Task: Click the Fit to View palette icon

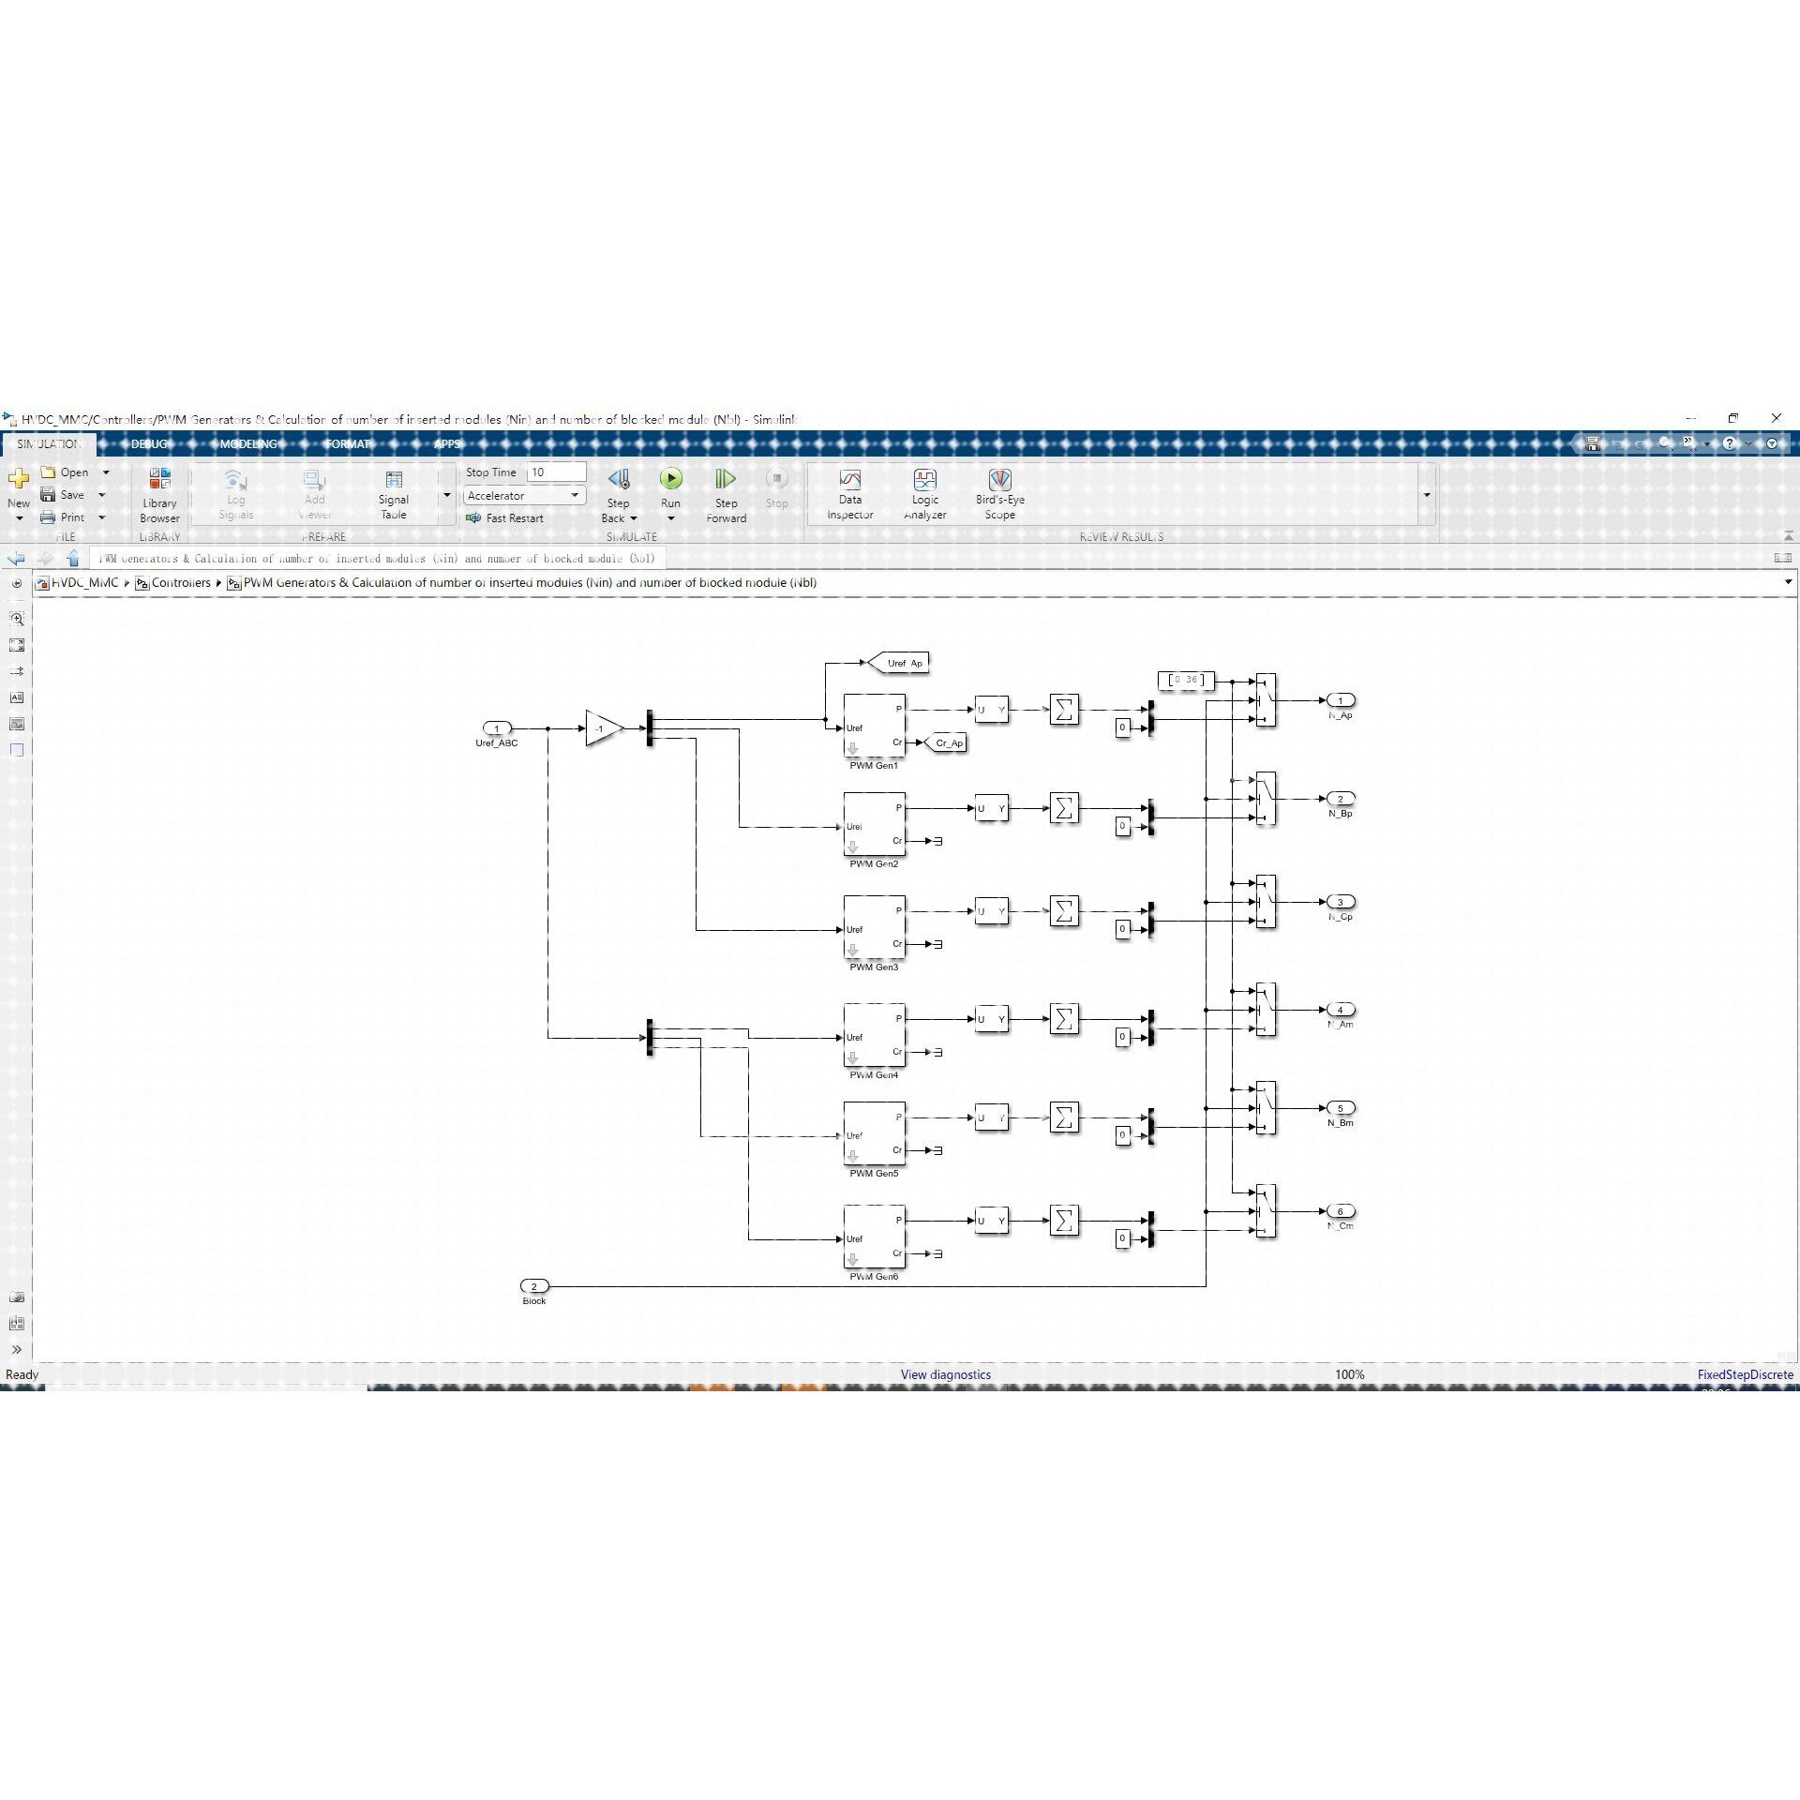Action: click(x=17, y=645)
